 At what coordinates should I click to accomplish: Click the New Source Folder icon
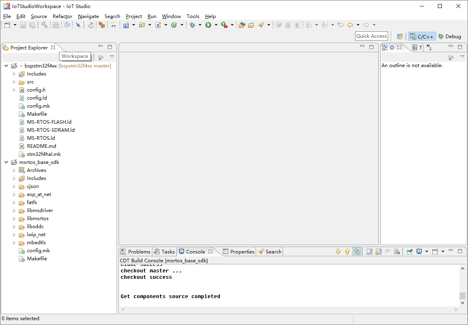coord(142,25)
